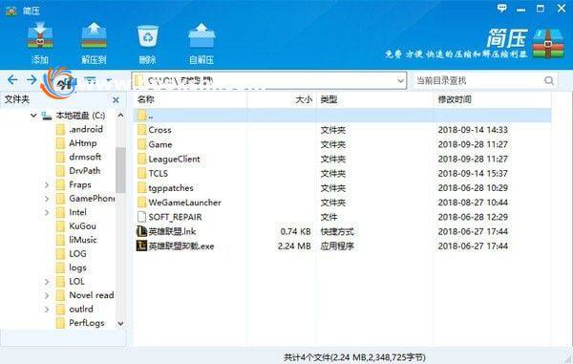Click the "应用程序" type cell
The width and height of the screenshot is (573, 364).
coord(337,246)
